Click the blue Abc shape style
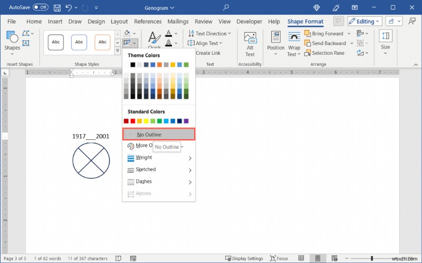This screenshot has width=422, height=263. click(79, 42)
